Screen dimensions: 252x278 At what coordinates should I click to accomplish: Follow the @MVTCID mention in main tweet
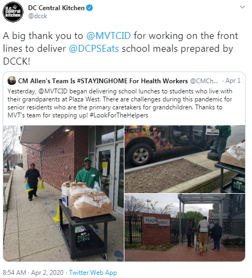tap(108, 36)
